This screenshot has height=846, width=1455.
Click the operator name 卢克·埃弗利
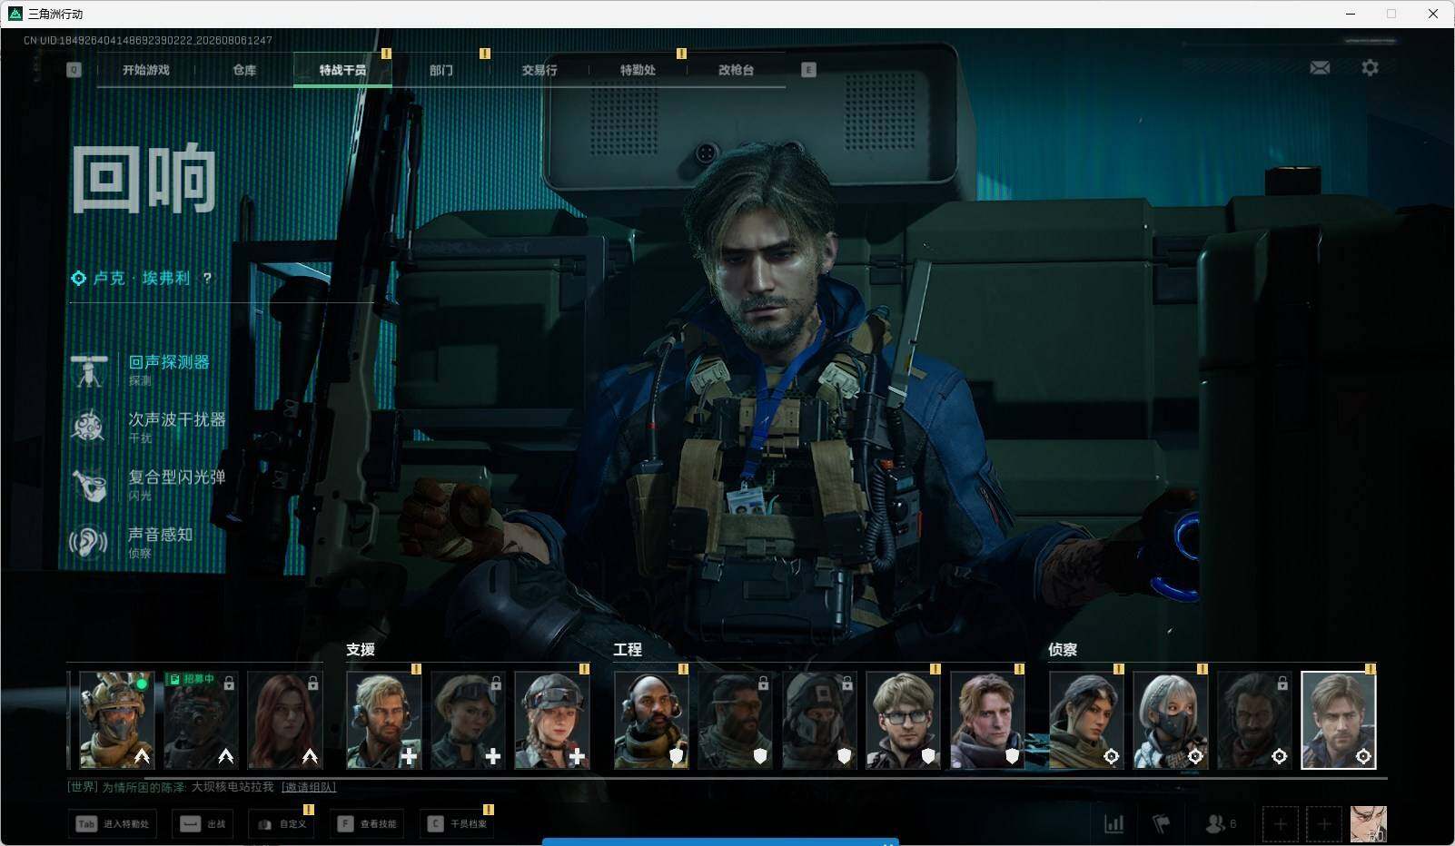pyautogui.click(x=143, y=279)
